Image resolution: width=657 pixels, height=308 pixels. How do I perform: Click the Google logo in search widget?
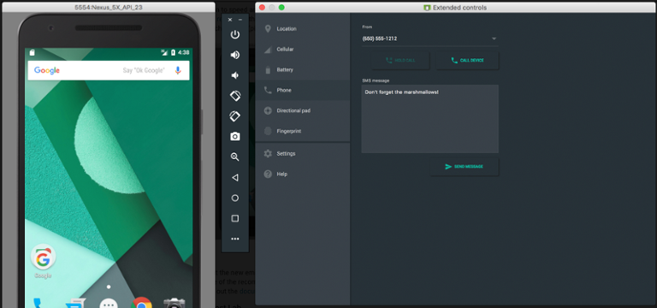click(x=47, y=70)
